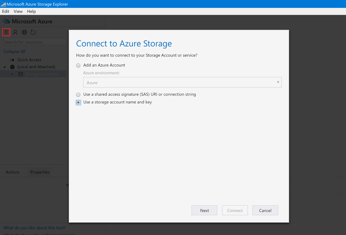Click the plug connect icon in sidebar toolbar

[x=6, y=32]
